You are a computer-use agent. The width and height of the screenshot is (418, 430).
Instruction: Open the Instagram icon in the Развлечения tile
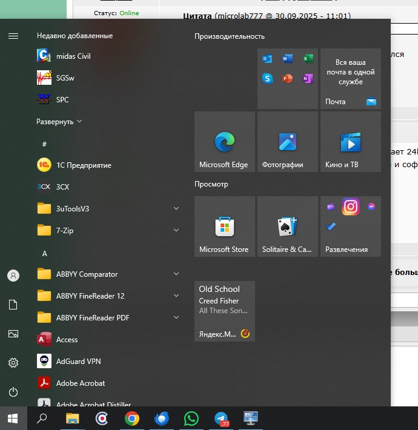pyautogui.click(x=351, y=207)
